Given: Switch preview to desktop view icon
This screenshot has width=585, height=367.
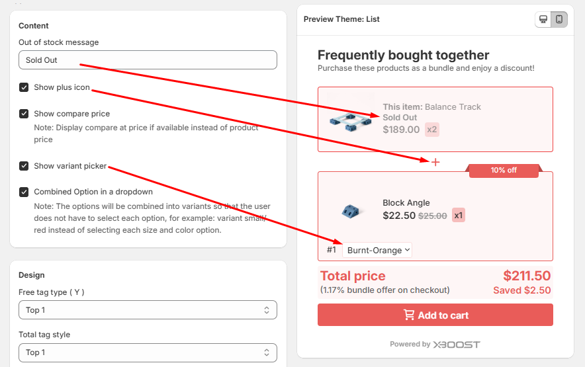Looking at the screenshot, I should (543, 19).
